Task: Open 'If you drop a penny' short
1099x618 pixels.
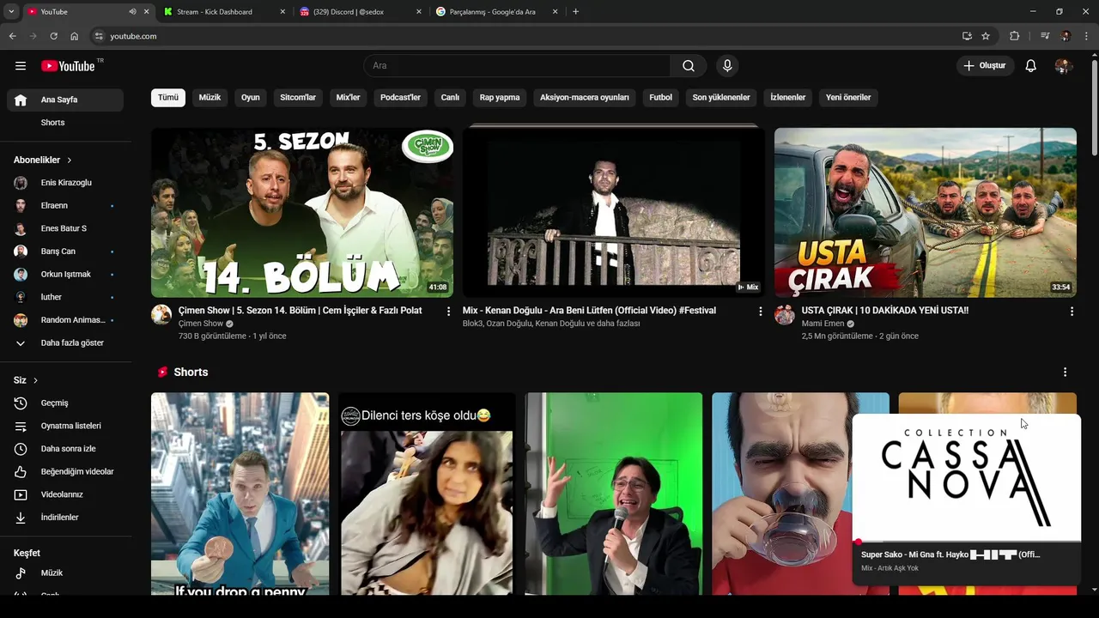Action: pyautogui.click(x=240, y=494)
